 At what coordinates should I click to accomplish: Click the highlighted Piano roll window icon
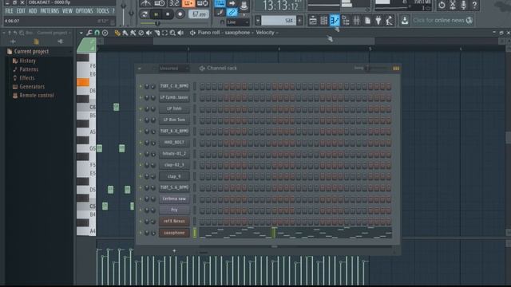point(335,21)
